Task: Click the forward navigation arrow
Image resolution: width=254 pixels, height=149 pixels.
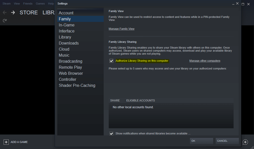Action: (x=13, y=13)
